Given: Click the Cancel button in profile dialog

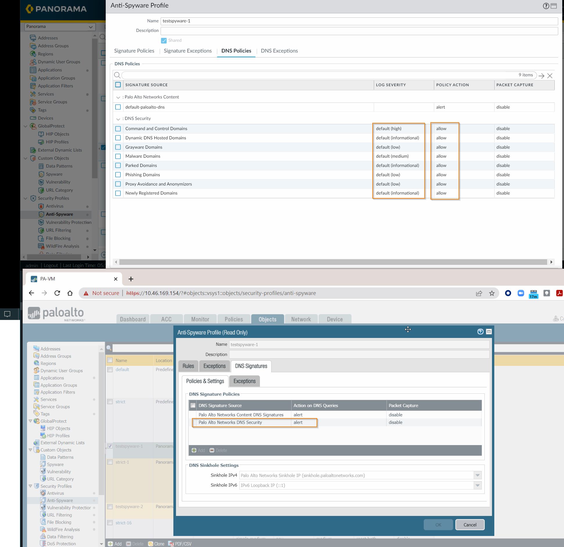Looking at the screenshot, I should [470, 525].
